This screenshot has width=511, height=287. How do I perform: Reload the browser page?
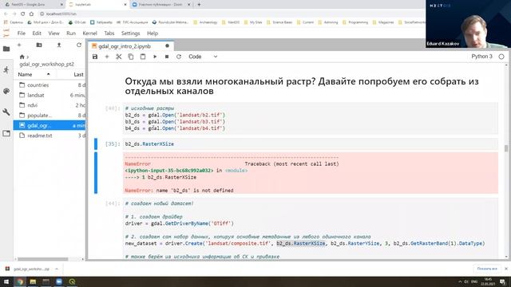[x=22, y=14]
